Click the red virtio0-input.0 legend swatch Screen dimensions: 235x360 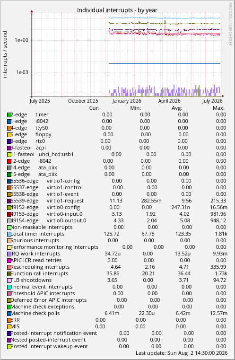pyautogui.click(x=9, y=214)
